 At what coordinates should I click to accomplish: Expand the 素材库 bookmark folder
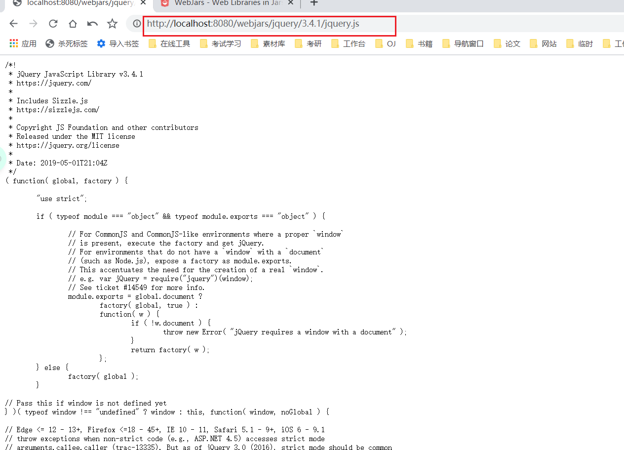point(268,43)
